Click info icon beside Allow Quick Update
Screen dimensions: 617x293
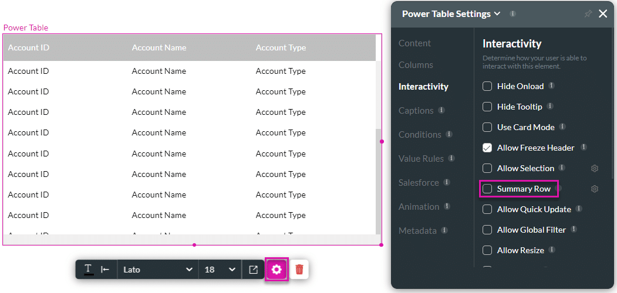(579, 209)
